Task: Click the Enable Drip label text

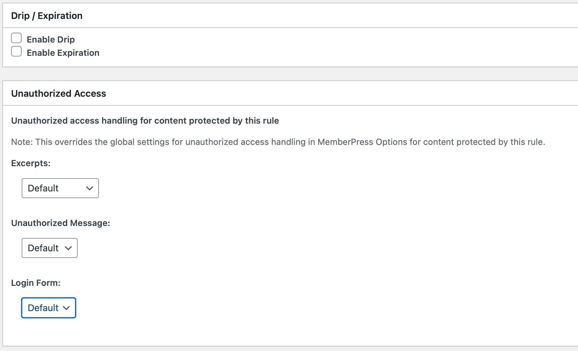Action: tap(51, 40)
